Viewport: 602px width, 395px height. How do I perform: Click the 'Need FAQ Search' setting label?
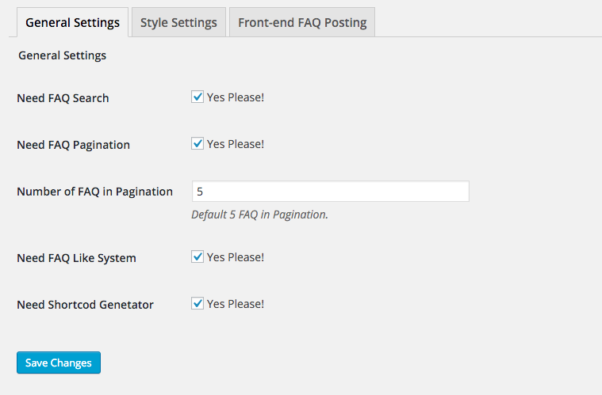(x=63, y=98)
